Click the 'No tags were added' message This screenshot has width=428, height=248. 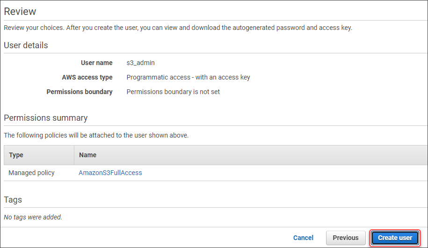[x=33, y=217]
